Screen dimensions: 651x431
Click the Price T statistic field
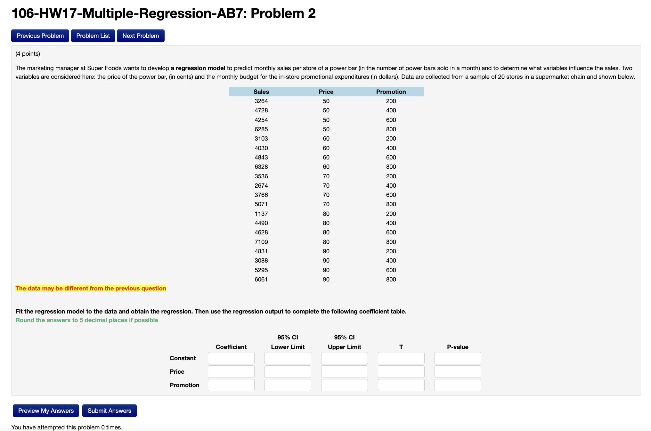[x=401, y=371]
